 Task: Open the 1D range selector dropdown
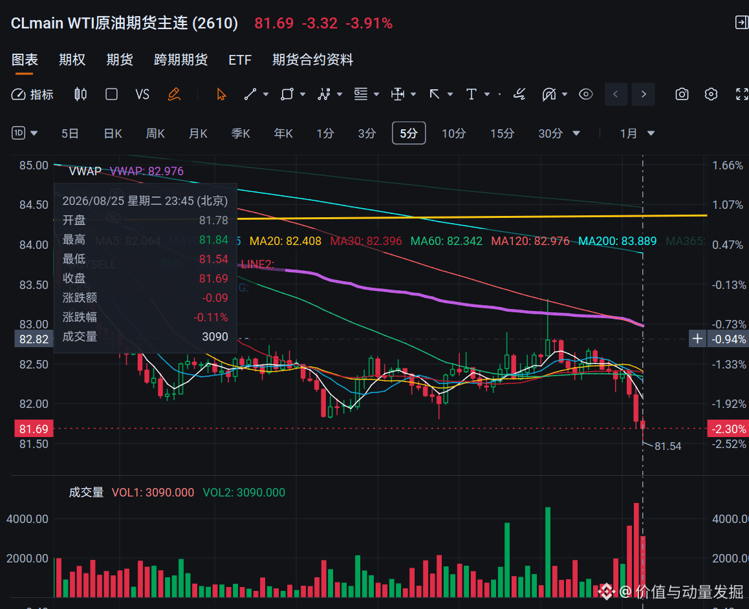[25, 133]
